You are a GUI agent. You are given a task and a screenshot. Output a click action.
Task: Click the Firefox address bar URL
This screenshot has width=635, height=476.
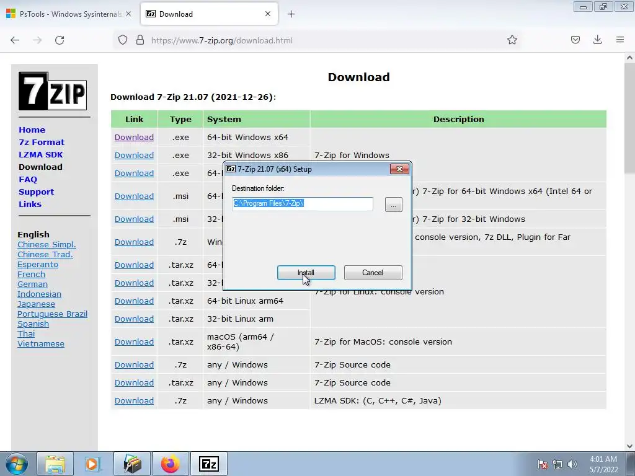coord(222,40)
